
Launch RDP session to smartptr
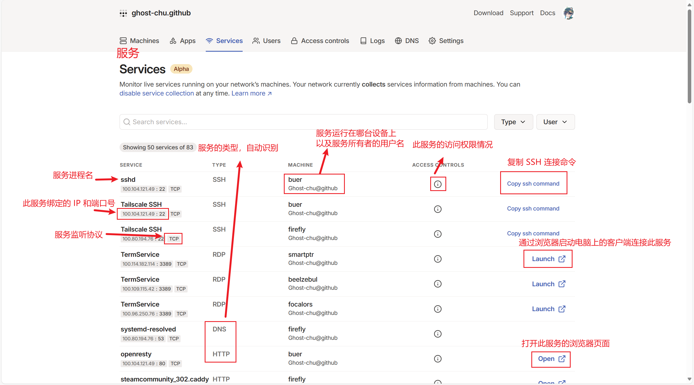[548, 259]
